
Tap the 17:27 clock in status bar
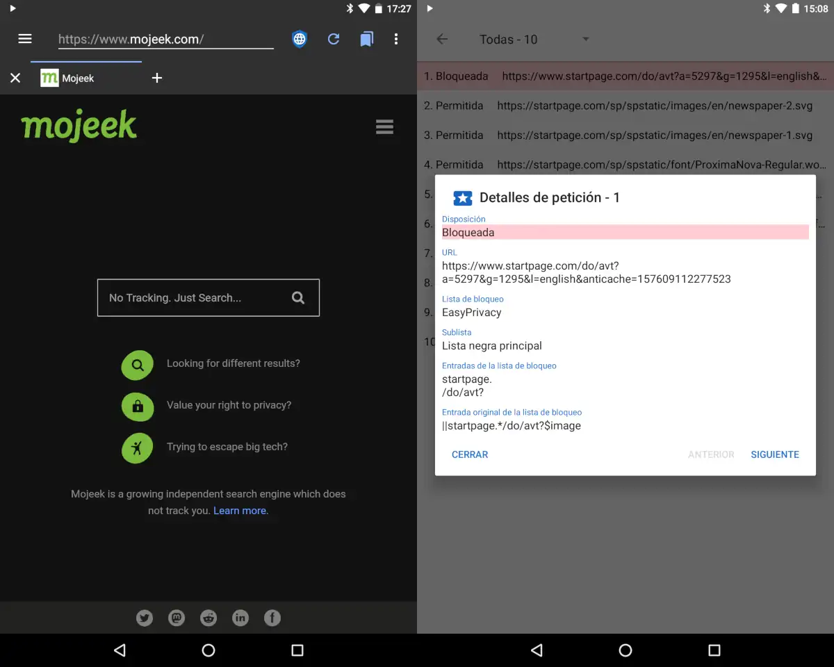coord(399,9)
